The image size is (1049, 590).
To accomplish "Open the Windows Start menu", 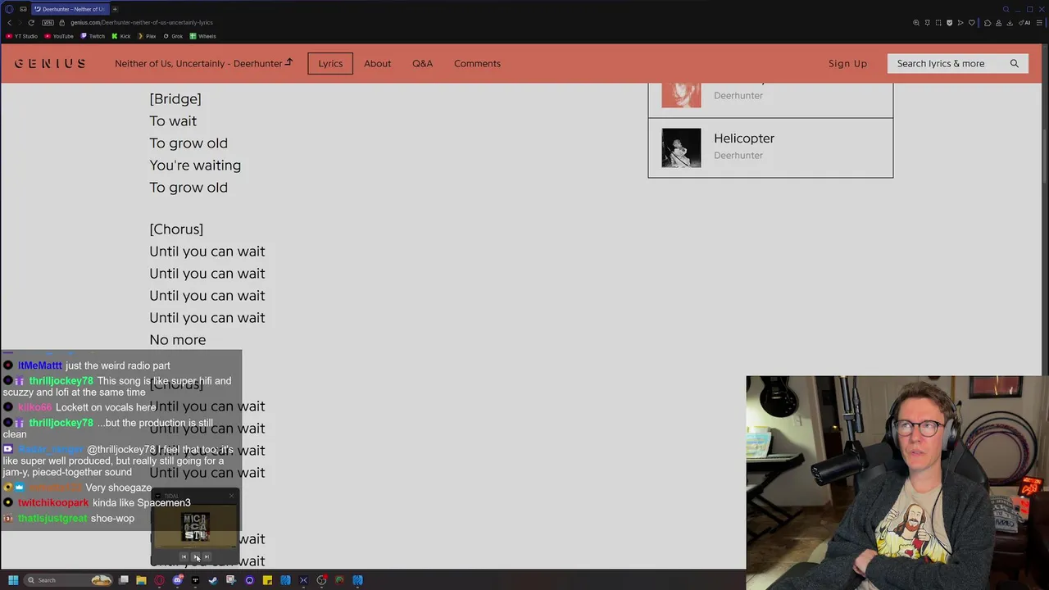I will pyautogui.click(x=13, y=580).
